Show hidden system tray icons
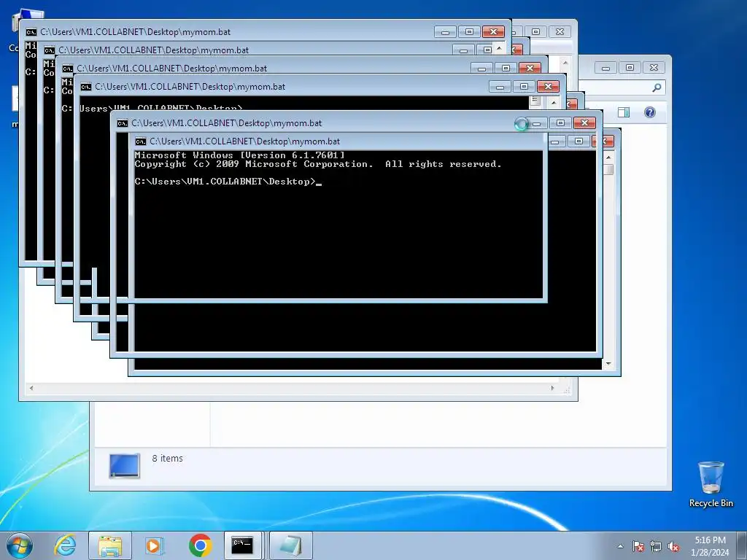The height and width of the screenshot is (560, 747). [x=620, y=546]
